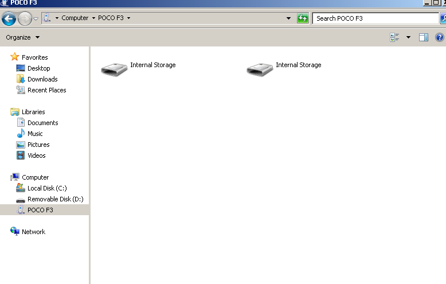Click the device icon in address bar
Screen dimensions: 446x284
(x=46, y=18)
